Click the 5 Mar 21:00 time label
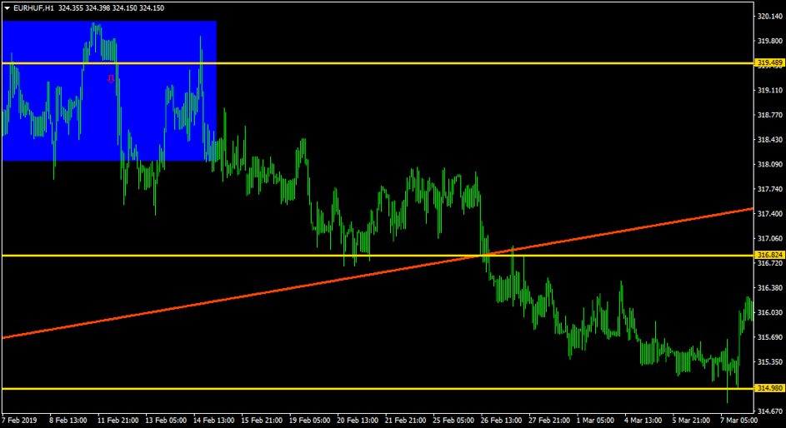 691,421
